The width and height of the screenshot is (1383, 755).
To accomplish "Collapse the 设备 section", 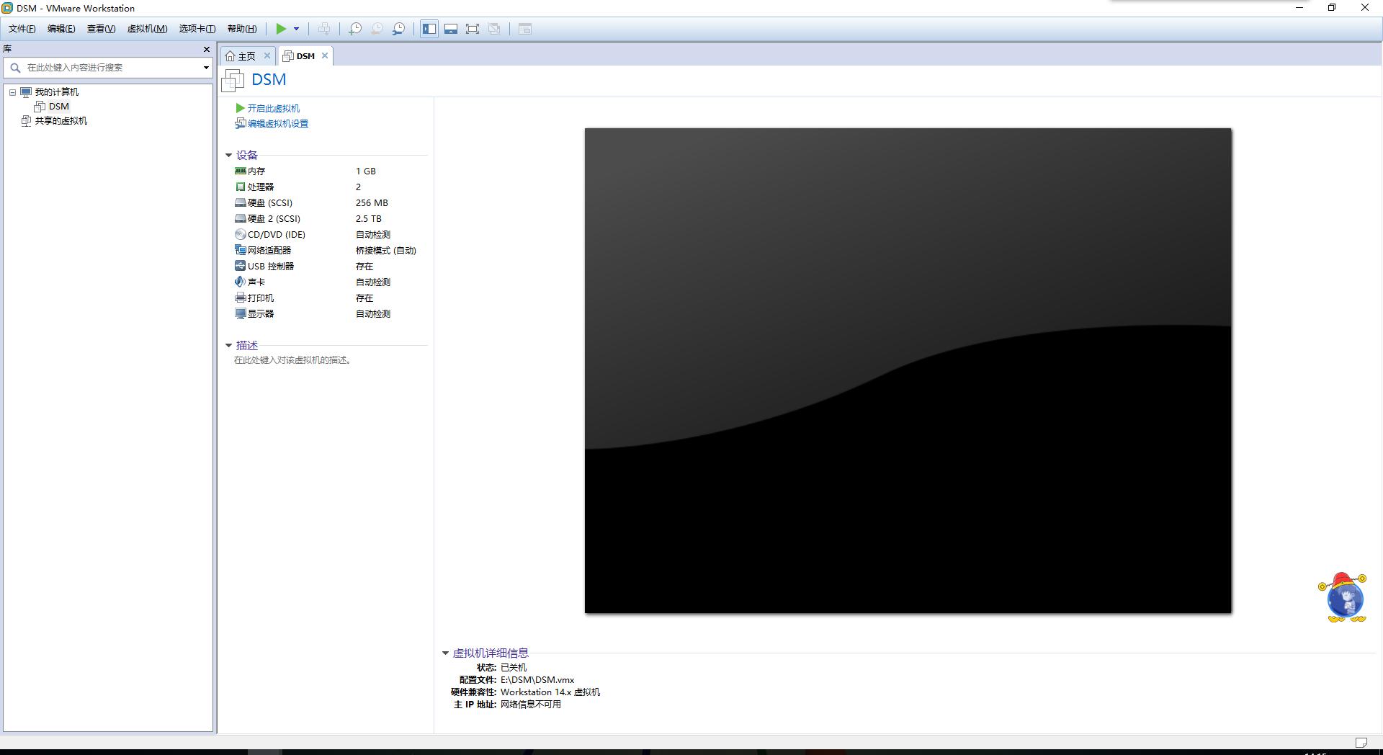I will [x=229, y=156].
